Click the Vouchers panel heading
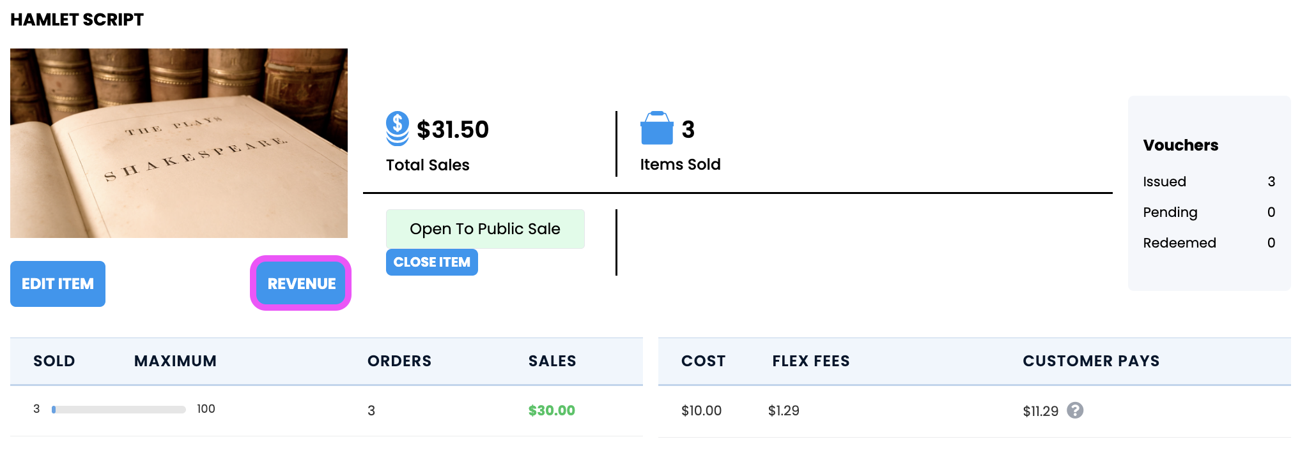1300x453 pixels. click(x=1180, y=145)
